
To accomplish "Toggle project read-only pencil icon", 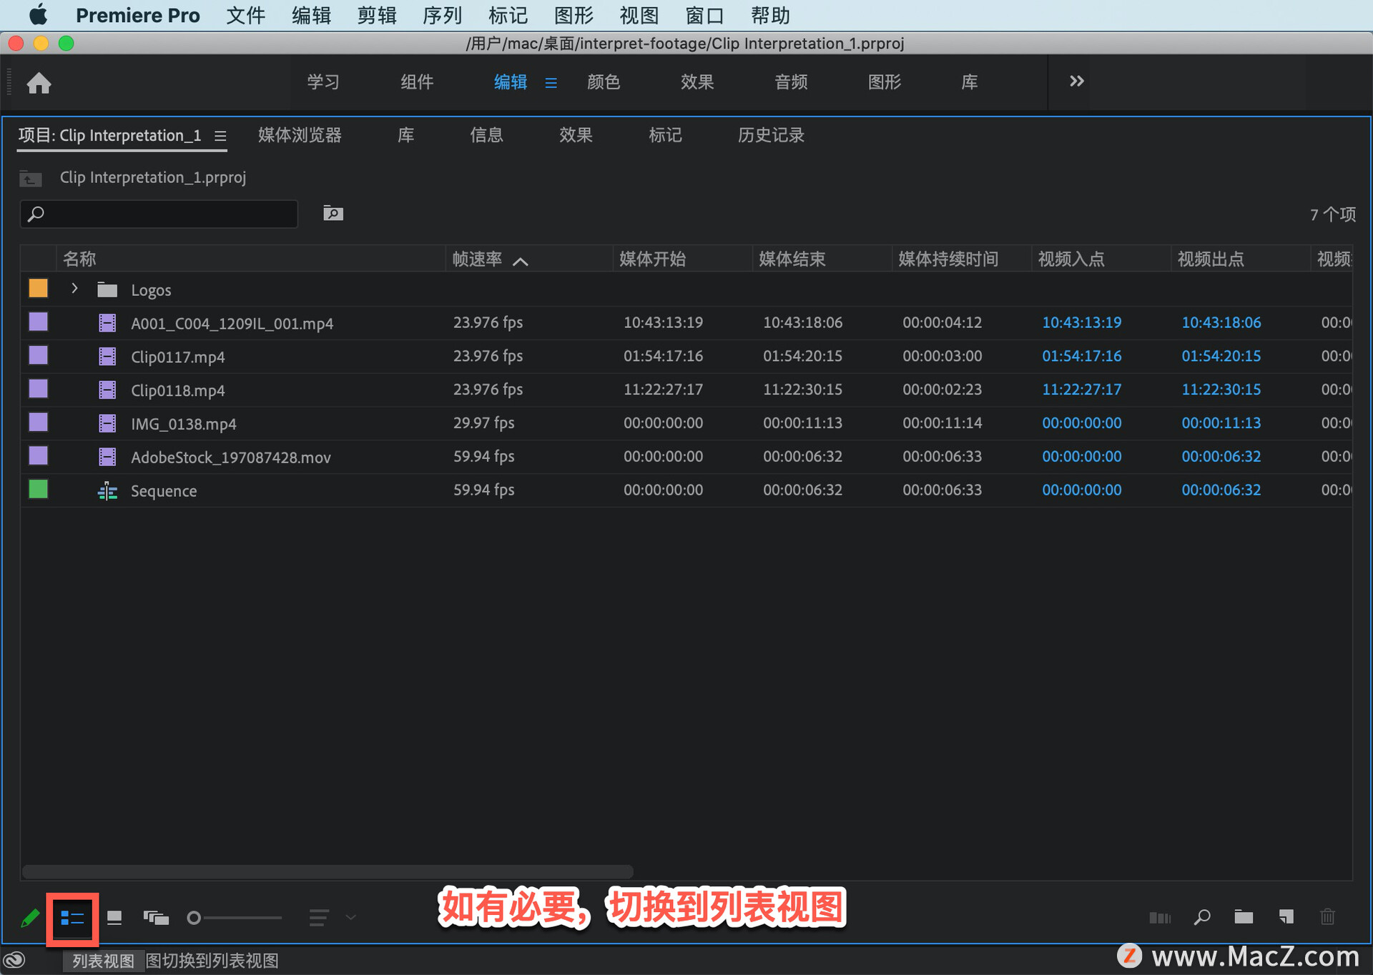I will (x=30, y=918).
